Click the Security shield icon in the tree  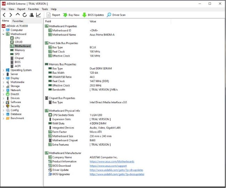click(x=8, y=106)
